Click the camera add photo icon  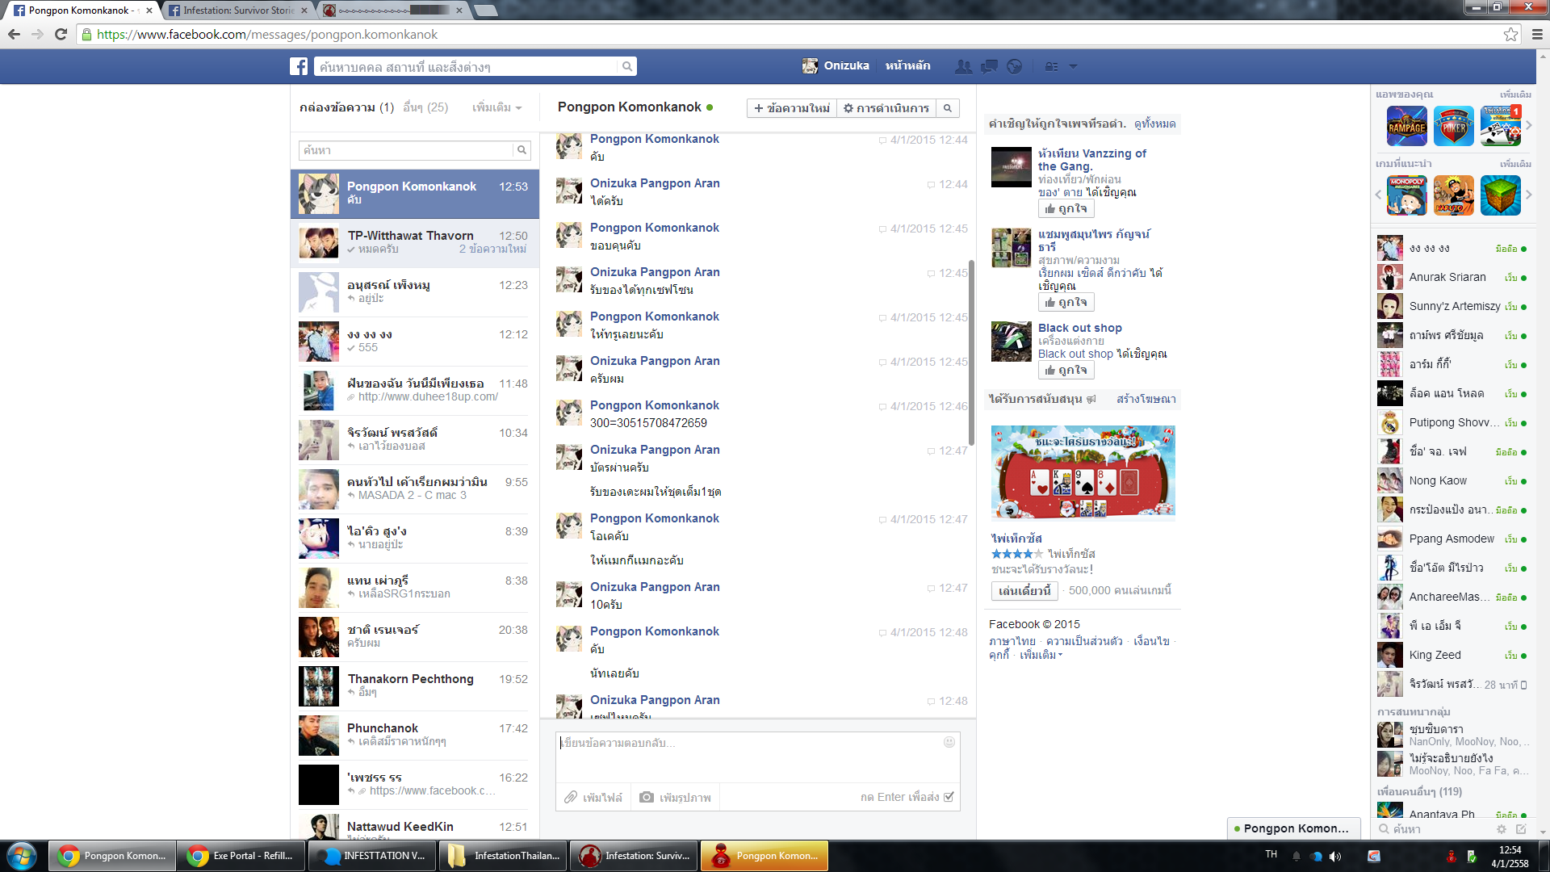(647, 797)
